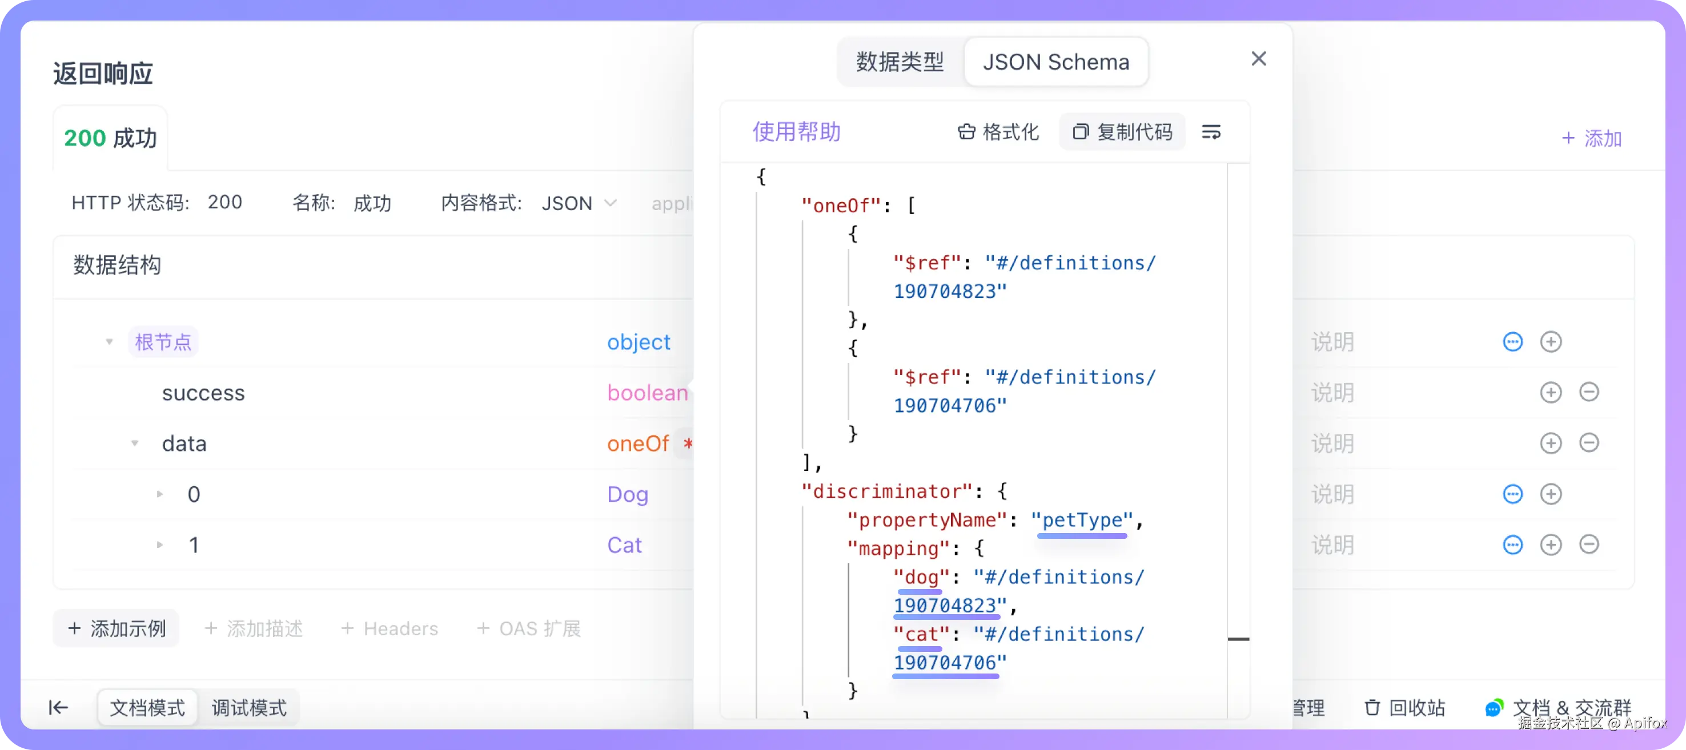Viewport: 1686px width, 750px height.
Task: Add node in Cat row
Action: point(1550,544)
